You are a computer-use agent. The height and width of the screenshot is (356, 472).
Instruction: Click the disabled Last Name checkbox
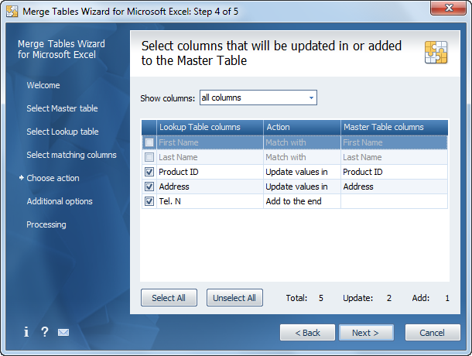pyautogui.click(x=149, y=157)
